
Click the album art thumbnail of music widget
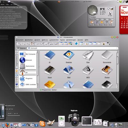tap(2, 112)
